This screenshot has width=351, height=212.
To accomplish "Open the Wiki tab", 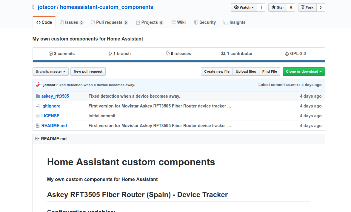I will coord(178,22).
